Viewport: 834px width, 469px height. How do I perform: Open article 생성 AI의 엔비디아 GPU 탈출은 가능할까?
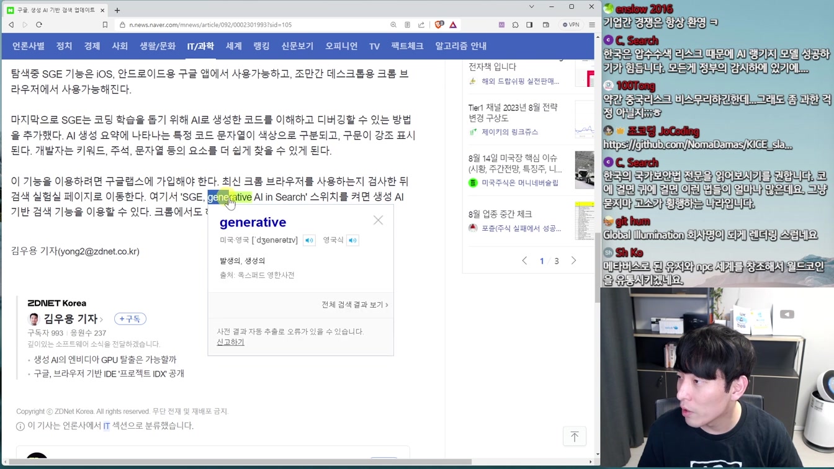[x=105, y=359]
